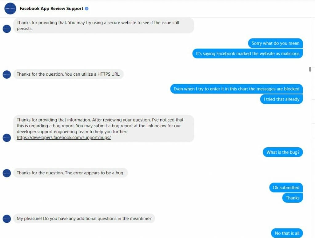Viewport: 315px width, 238px height.
Task: Click the 'I tried that already' message bubble
Action: pos(281,99)
